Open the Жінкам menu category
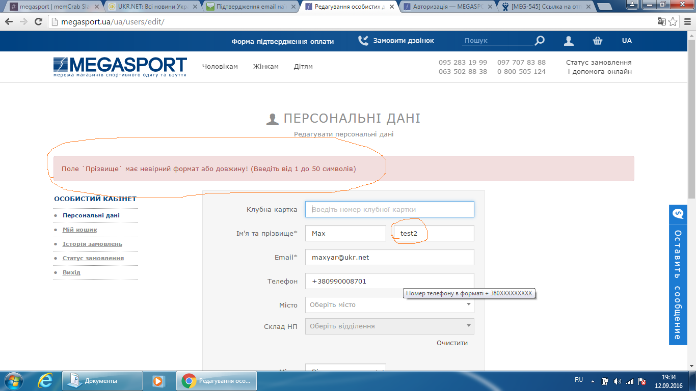Image resolution: width=696 pixels, height=391 pixels. tap(266, 67)
